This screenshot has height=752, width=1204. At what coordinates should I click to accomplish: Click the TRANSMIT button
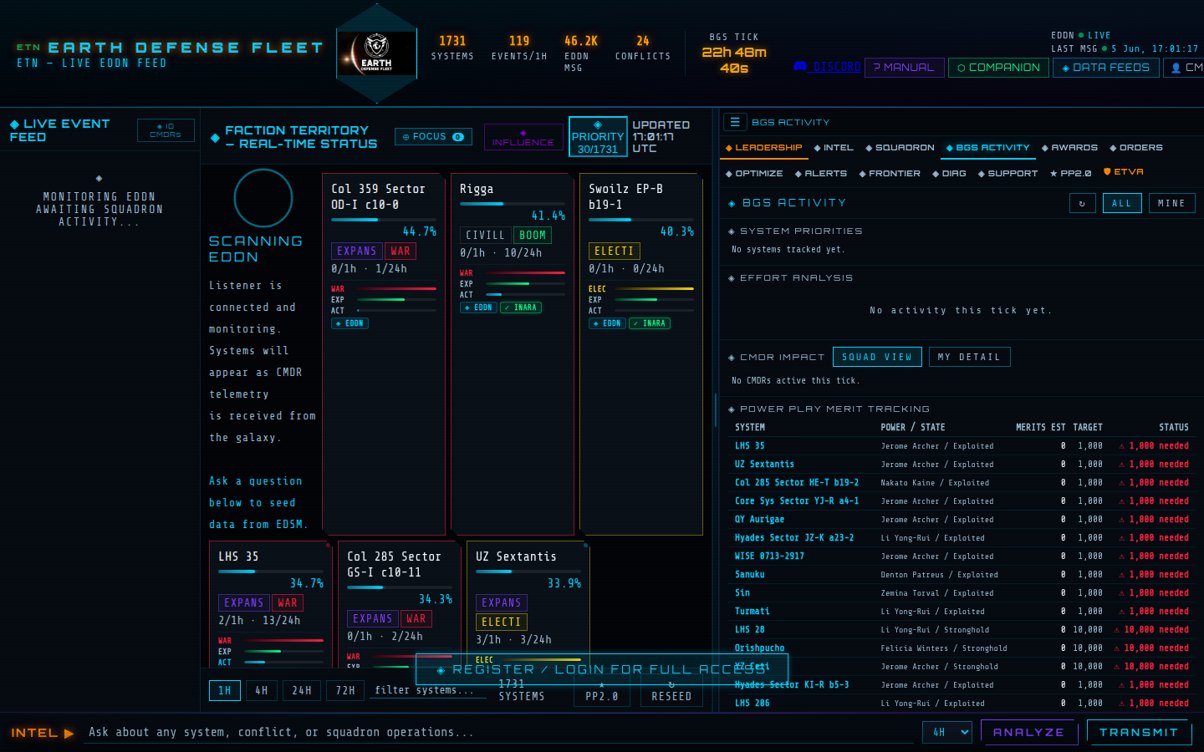click(x=1139, y=732)
